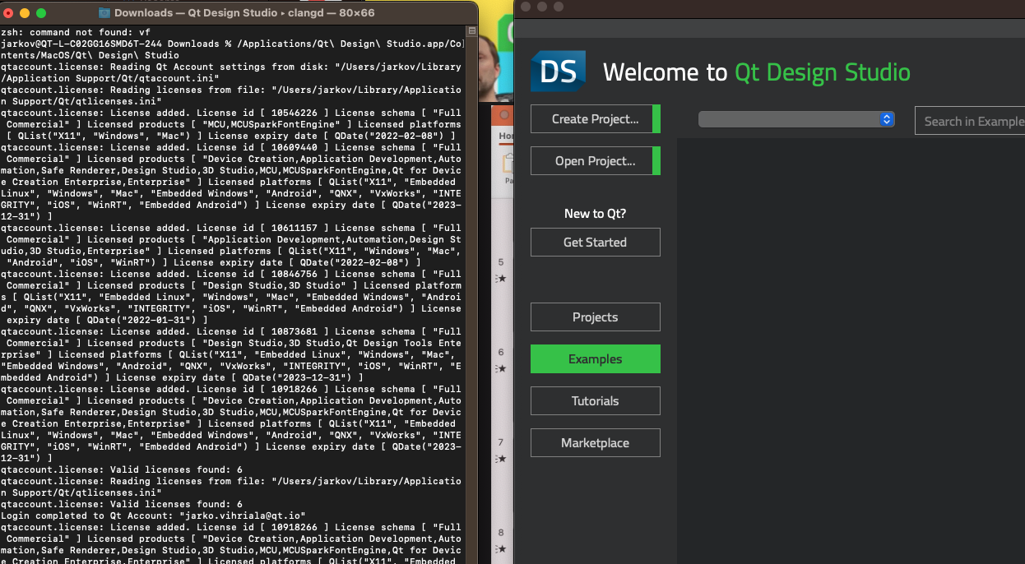Click the DS logo in Qt Design Studio
This screenshot has width=1025, height=564.
[x=558, y=71]
